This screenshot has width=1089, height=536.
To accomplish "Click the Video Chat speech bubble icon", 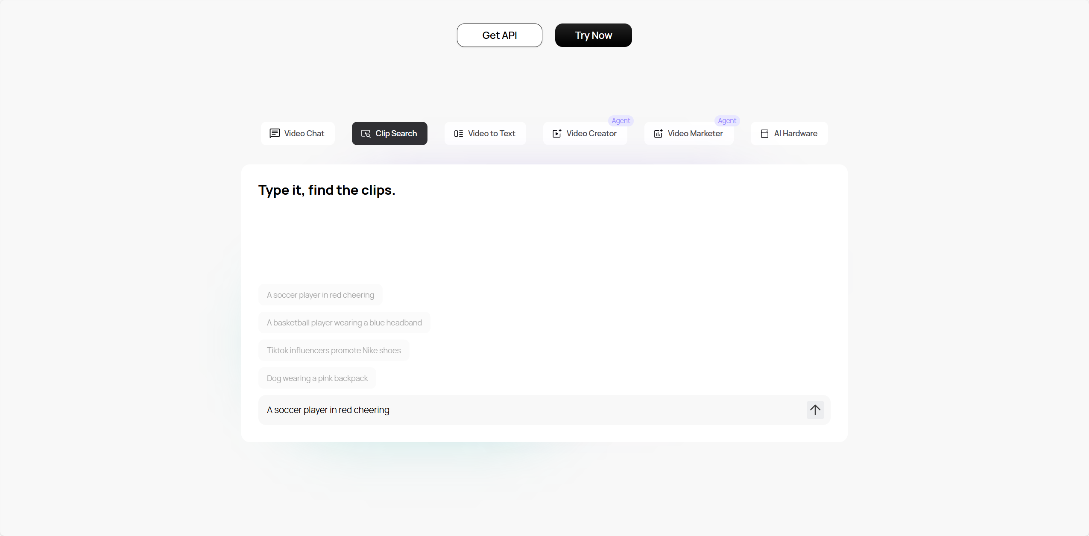I will click(275, 133).
